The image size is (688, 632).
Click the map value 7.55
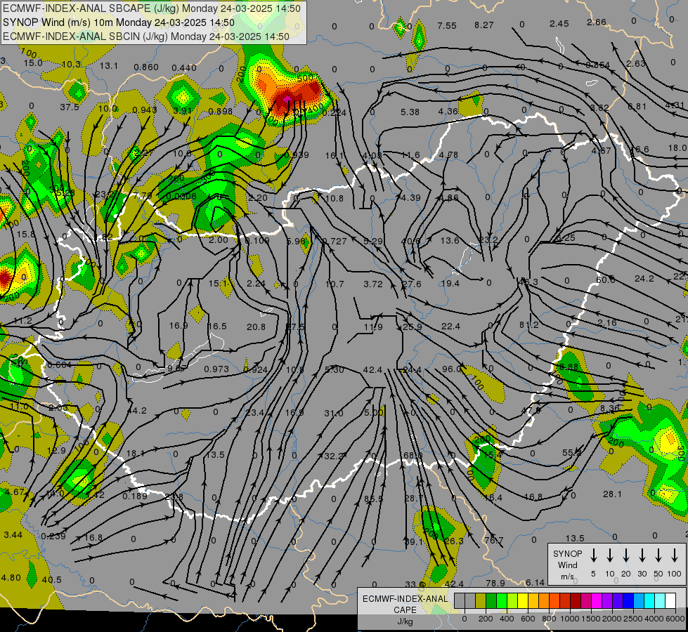(447, 26)
